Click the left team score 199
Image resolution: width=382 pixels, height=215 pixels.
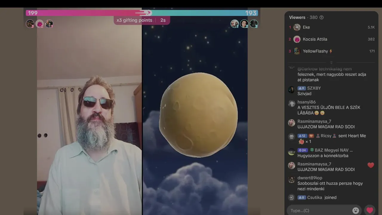[33, 13]
